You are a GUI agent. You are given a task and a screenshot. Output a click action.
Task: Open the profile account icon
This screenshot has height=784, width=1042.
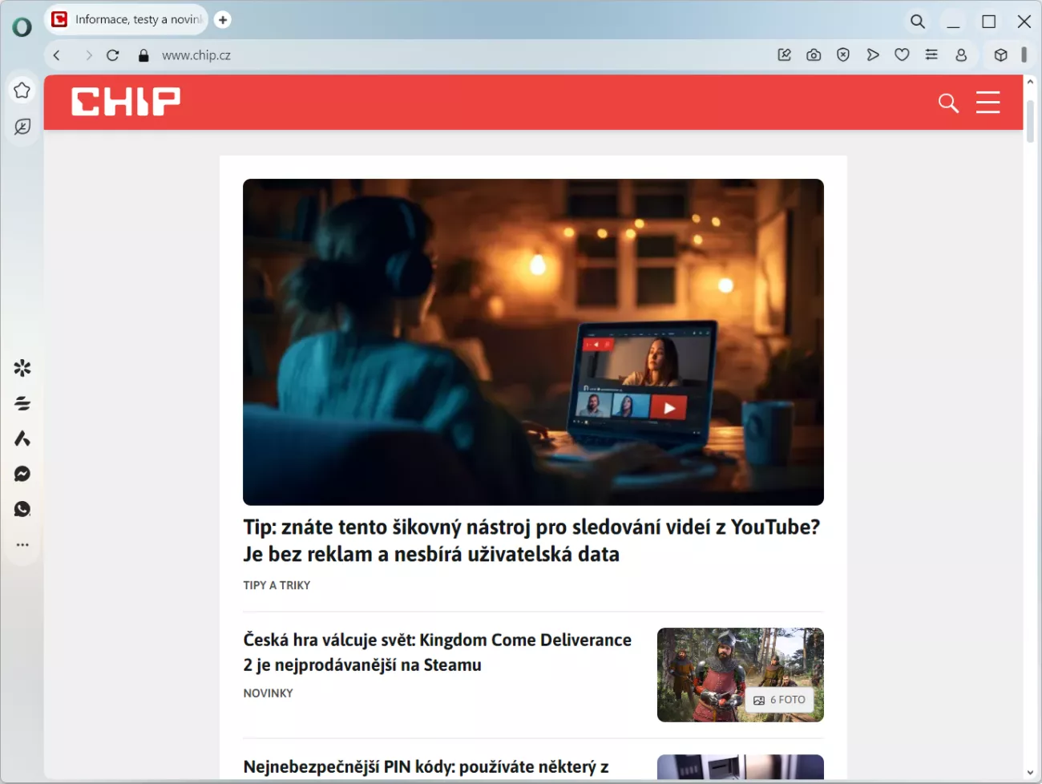[x=961, y=55]
